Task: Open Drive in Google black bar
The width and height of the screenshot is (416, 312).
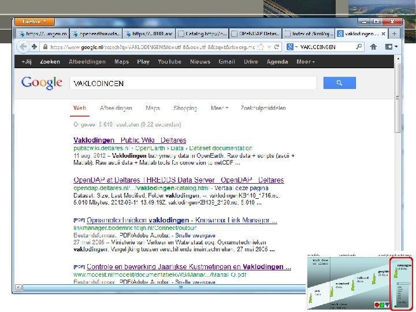Action: [x=251, y=62]
